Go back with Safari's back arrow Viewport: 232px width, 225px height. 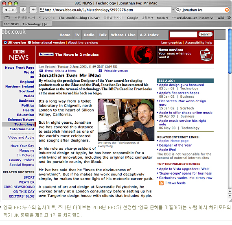[6, 10]
